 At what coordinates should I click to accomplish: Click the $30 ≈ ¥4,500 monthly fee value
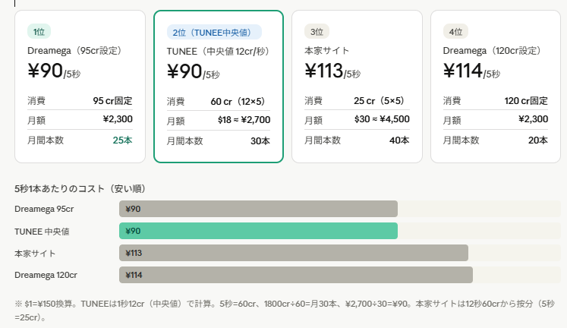tap(382, 119)
